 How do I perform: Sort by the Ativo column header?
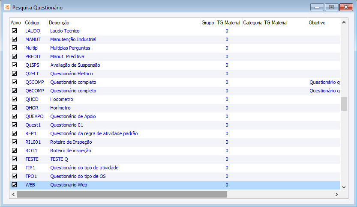(x=17, y=23)
